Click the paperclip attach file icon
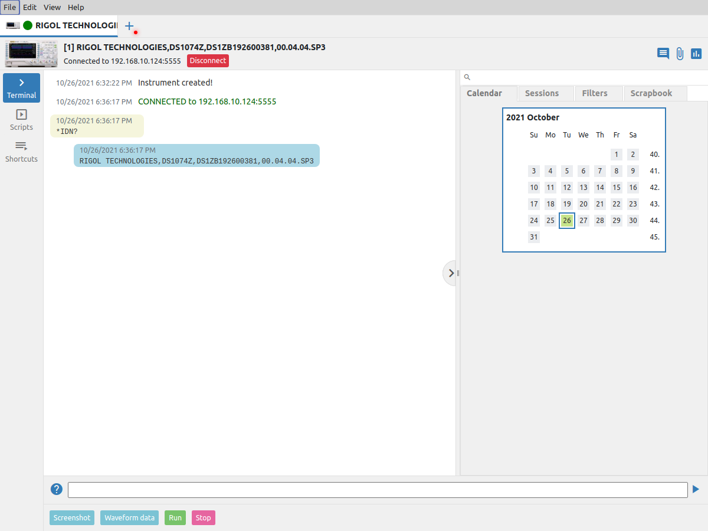 [x=680, y=54]
